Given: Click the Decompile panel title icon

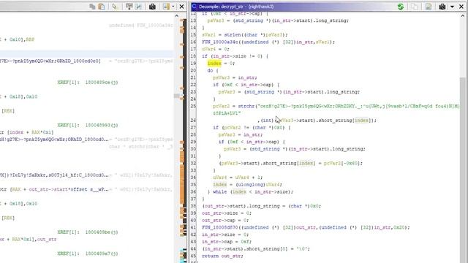Looking at the screenshot, I should click(x=195, y=7).
